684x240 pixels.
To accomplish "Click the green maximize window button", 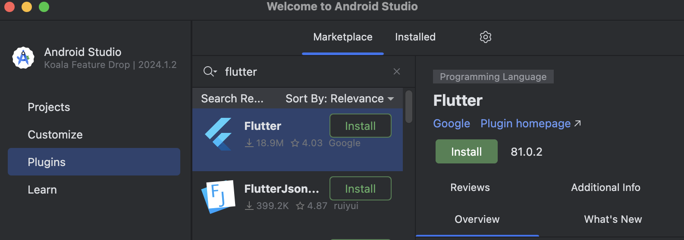I will [x=44, y=6].
